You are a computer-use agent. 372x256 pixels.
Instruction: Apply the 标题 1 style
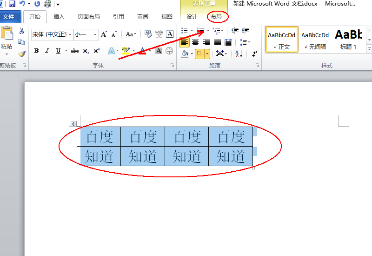coord(348,39)
